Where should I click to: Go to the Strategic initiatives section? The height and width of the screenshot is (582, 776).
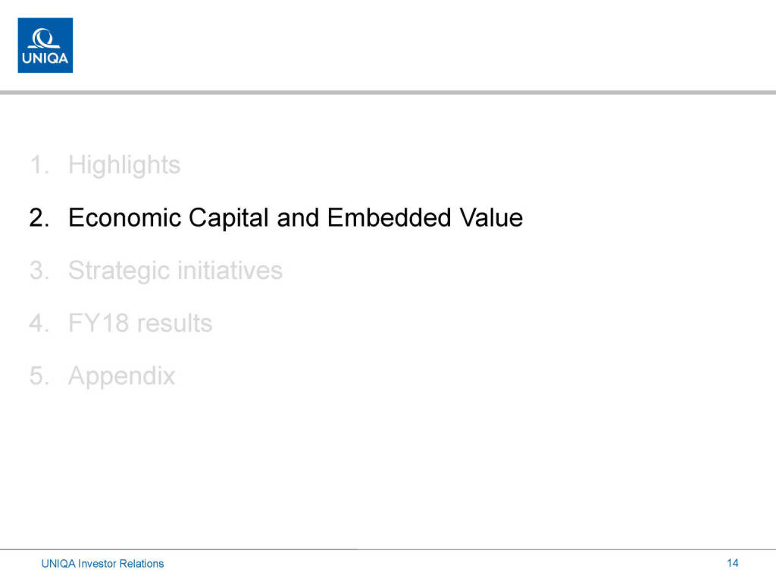click(175, 271)
